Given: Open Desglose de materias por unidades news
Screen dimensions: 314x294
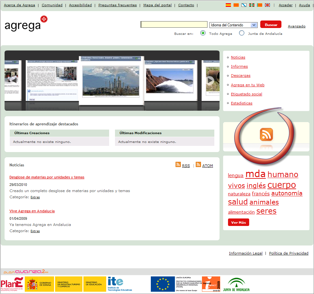Looking at the screenshot, I should 47,177.
